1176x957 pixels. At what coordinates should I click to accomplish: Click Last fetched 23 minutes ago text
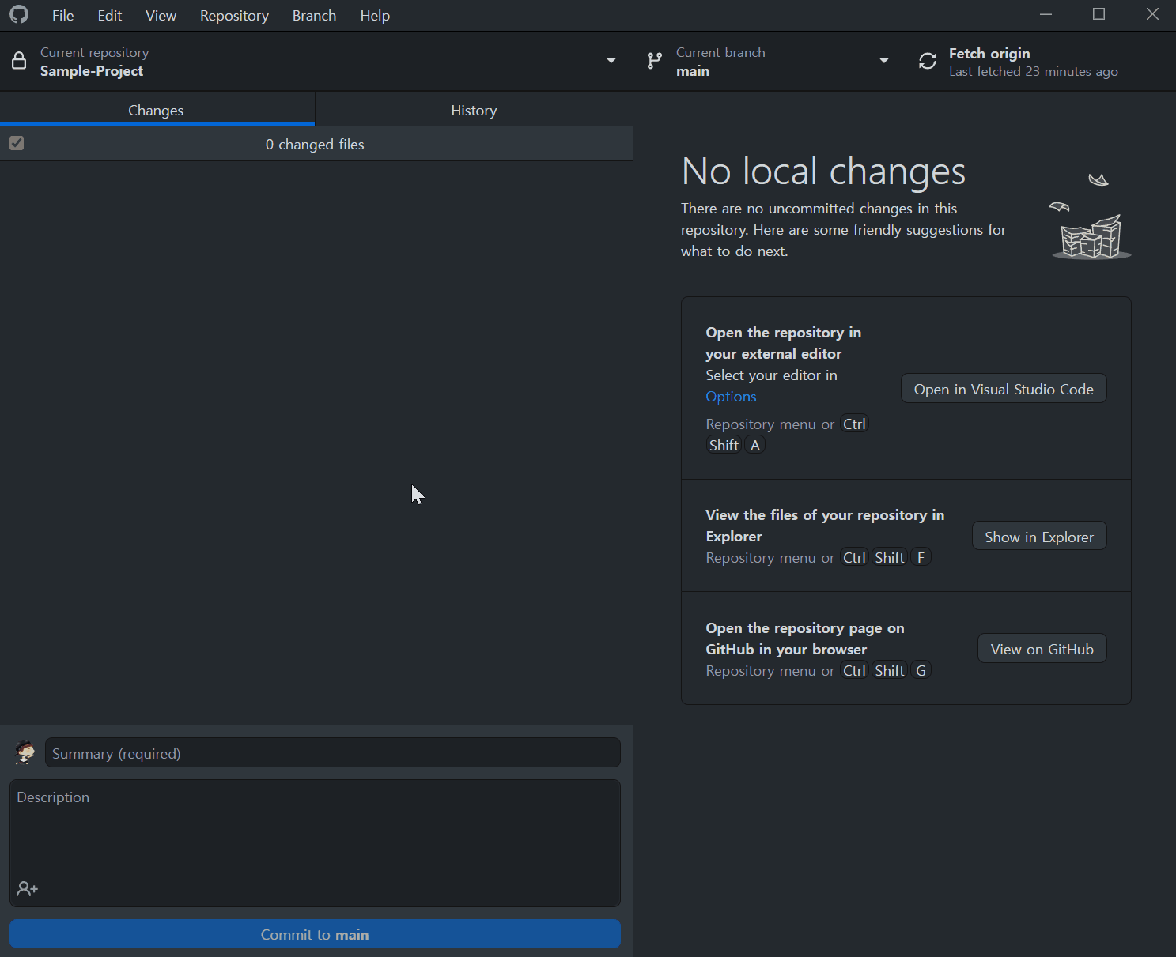click(1034, 71)
